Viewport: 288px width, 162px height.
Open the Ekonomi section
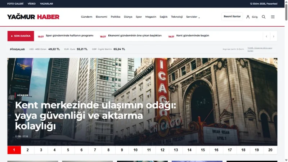point(102,17)
